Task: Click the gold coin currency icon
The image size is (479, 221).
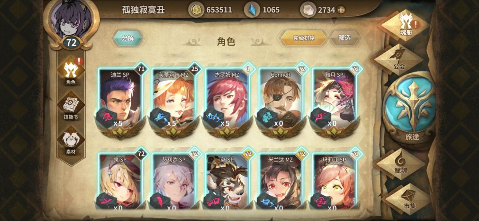Action: (x=196, y=10)
